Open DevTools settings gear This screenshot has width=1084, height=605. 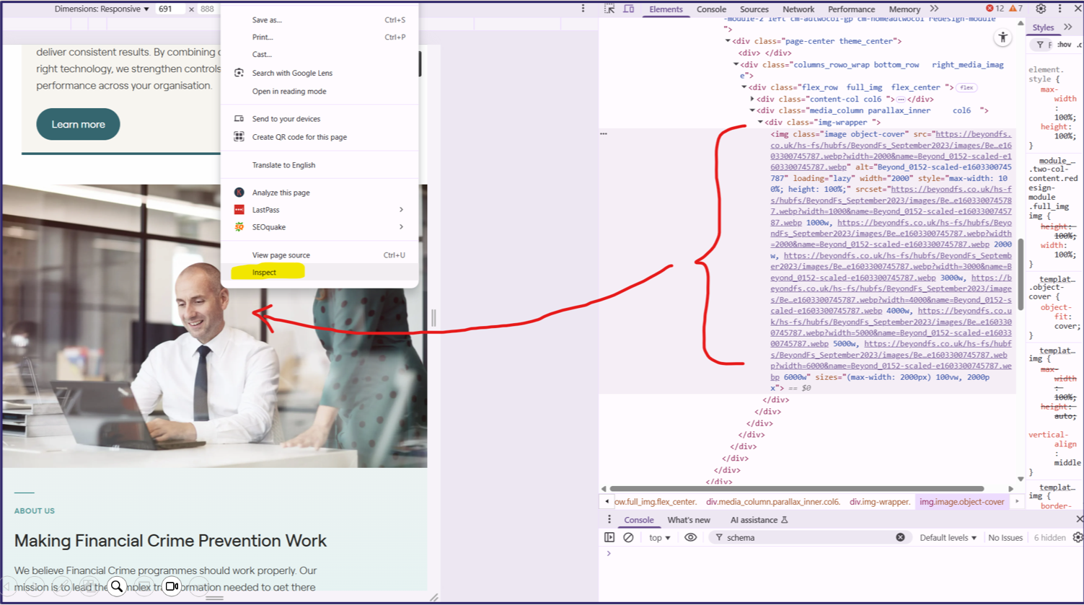point(1040,9)
